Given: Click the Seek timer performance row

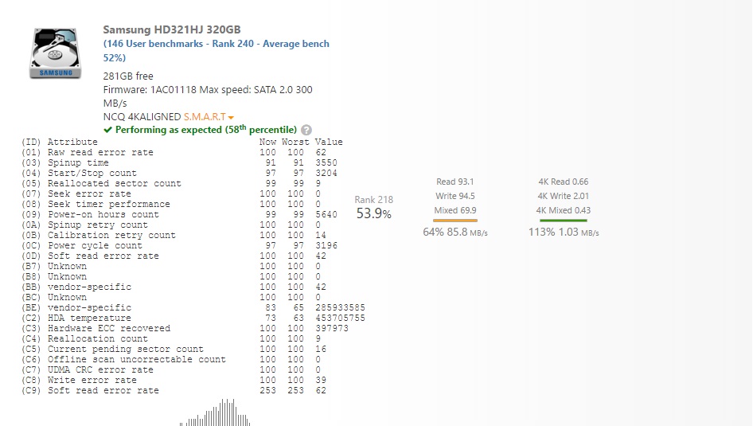Looking at the screenshot, I should point(171,204).
